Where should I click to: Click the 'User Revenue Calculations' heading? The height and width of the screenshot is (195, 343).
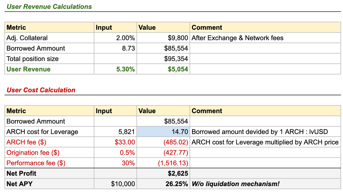pos(49,7)
